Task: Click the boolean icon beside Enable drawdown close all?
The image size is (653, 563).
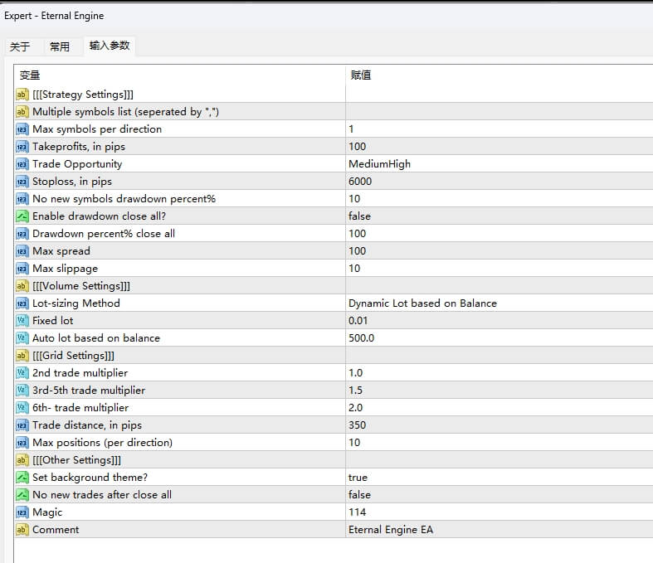Action: 22,216
